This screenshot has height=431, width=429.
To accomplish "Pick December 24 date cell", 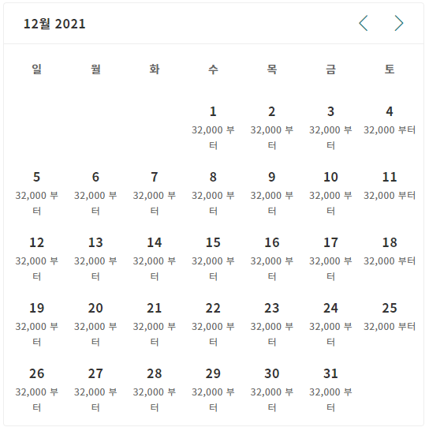I will click(330, 324).
